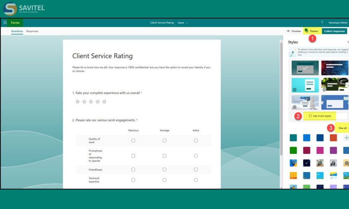Select Fabulous for Quality of work
The image size is (349, 209).
click(133, 140)
